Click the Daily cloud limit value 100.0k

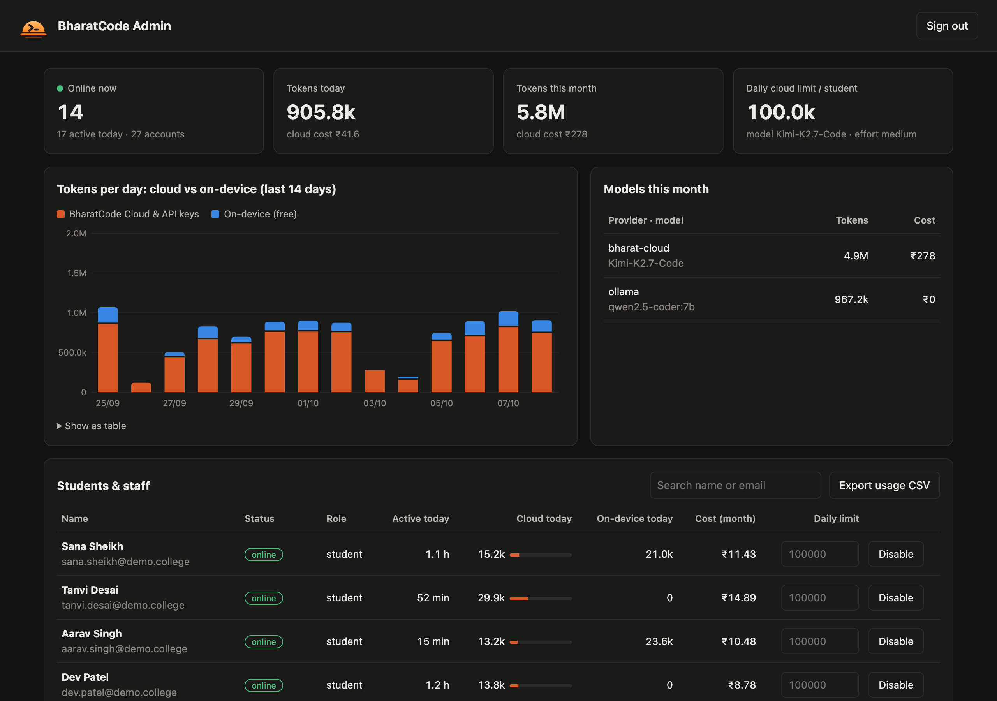[781, 112]
